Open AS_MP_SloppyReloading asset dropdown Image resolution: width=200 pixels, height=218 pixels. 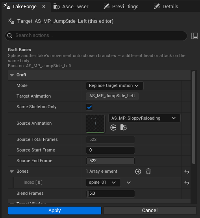click(144, 118)
